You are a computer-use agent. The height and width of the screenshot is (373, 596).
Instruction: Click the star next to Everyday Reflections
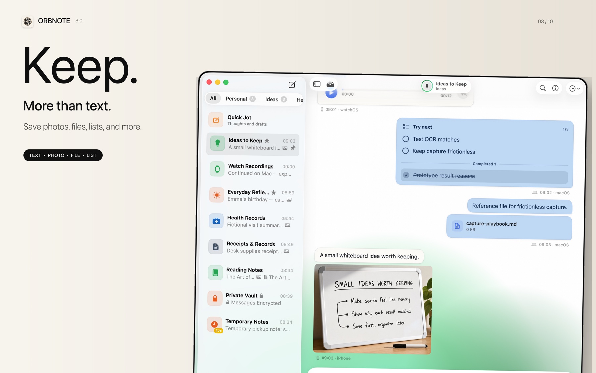pyautogui.click(x=273, y=192)
